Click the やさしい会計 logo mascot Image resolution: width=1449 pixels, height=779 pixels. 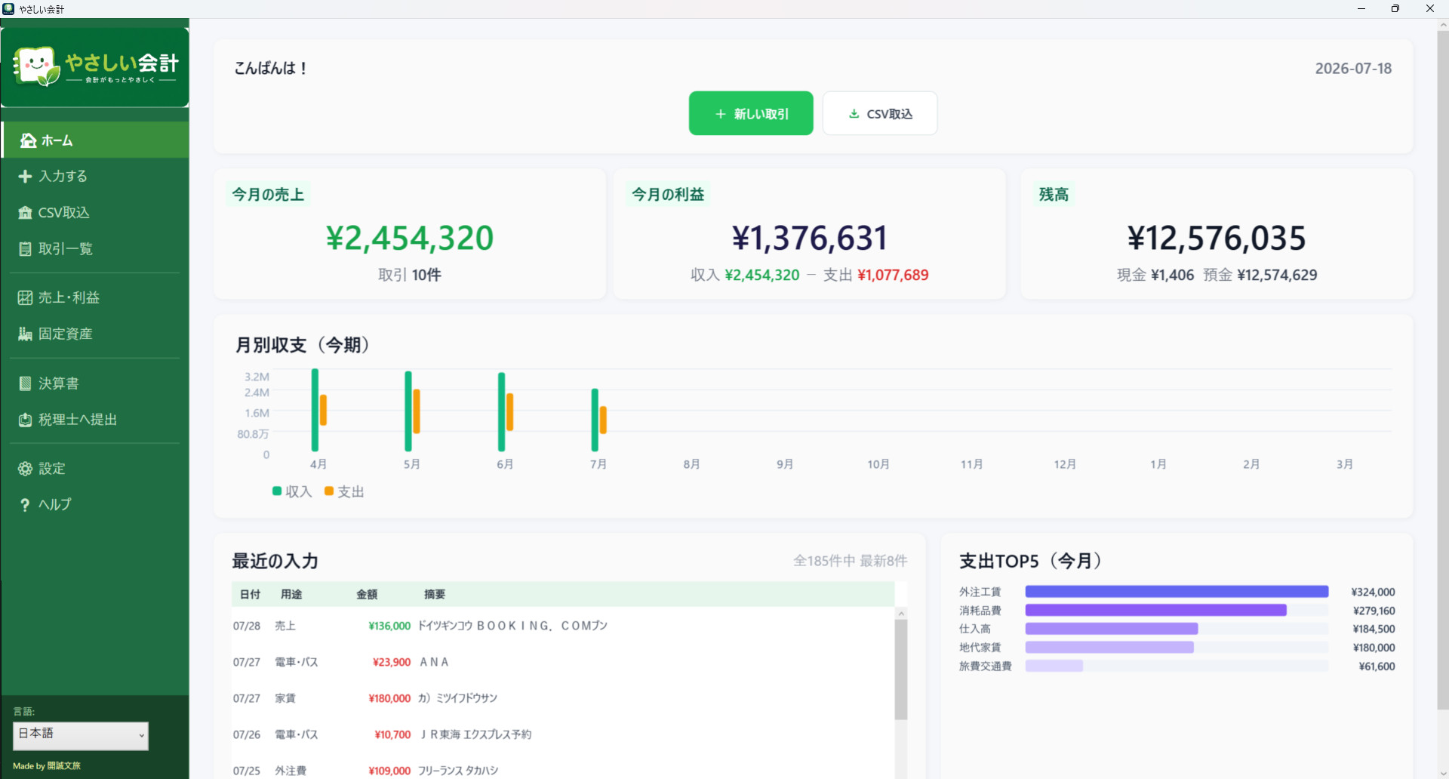coord(36,66)
